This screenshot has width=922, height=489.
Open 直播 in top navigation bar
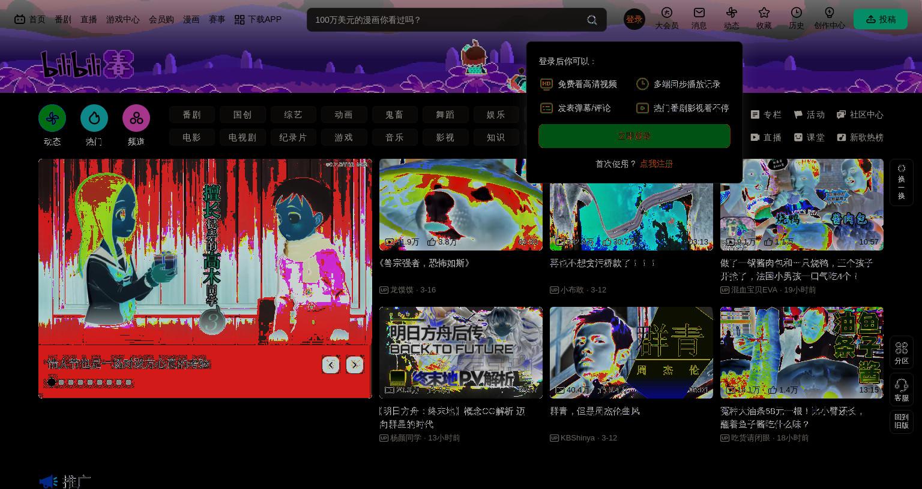pyautogui.click(x=89, y=19)
